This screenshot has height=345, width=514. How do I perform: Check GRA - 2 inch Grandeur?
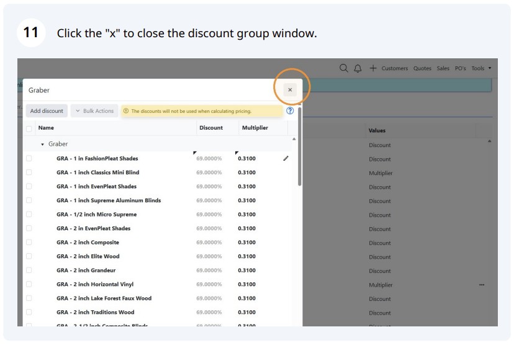(x=29, y=271)
